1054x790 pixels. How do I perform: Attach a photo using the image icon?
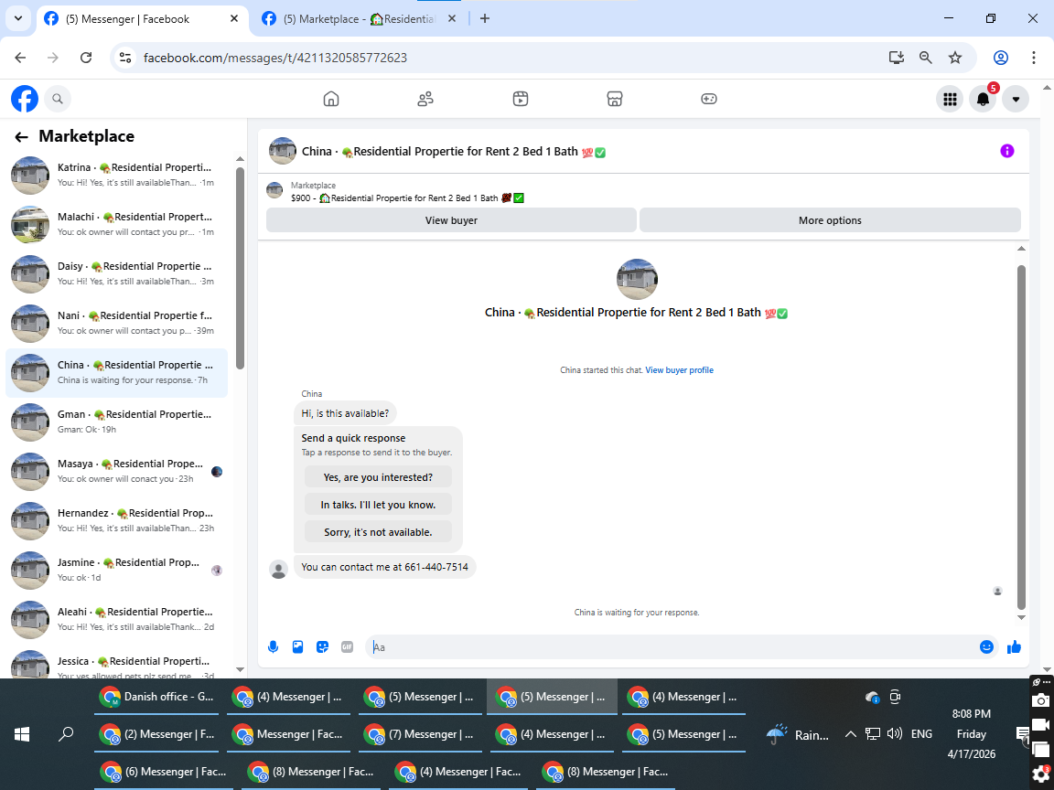(297, 647)
